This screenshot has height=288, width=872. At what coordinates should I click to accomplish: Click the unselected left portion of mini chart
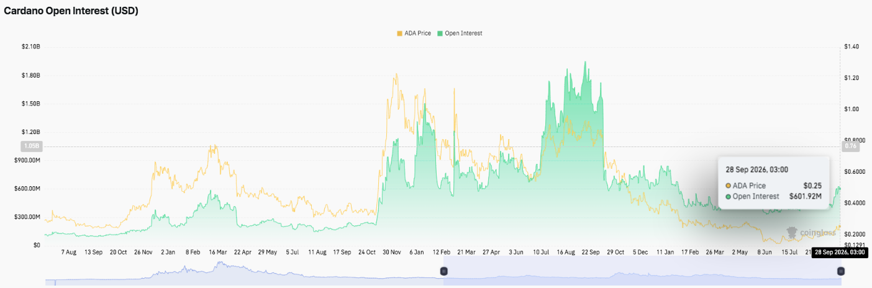point(245,271)
